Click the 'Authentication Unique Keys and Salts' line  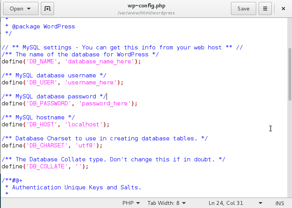tap(73, 187)
